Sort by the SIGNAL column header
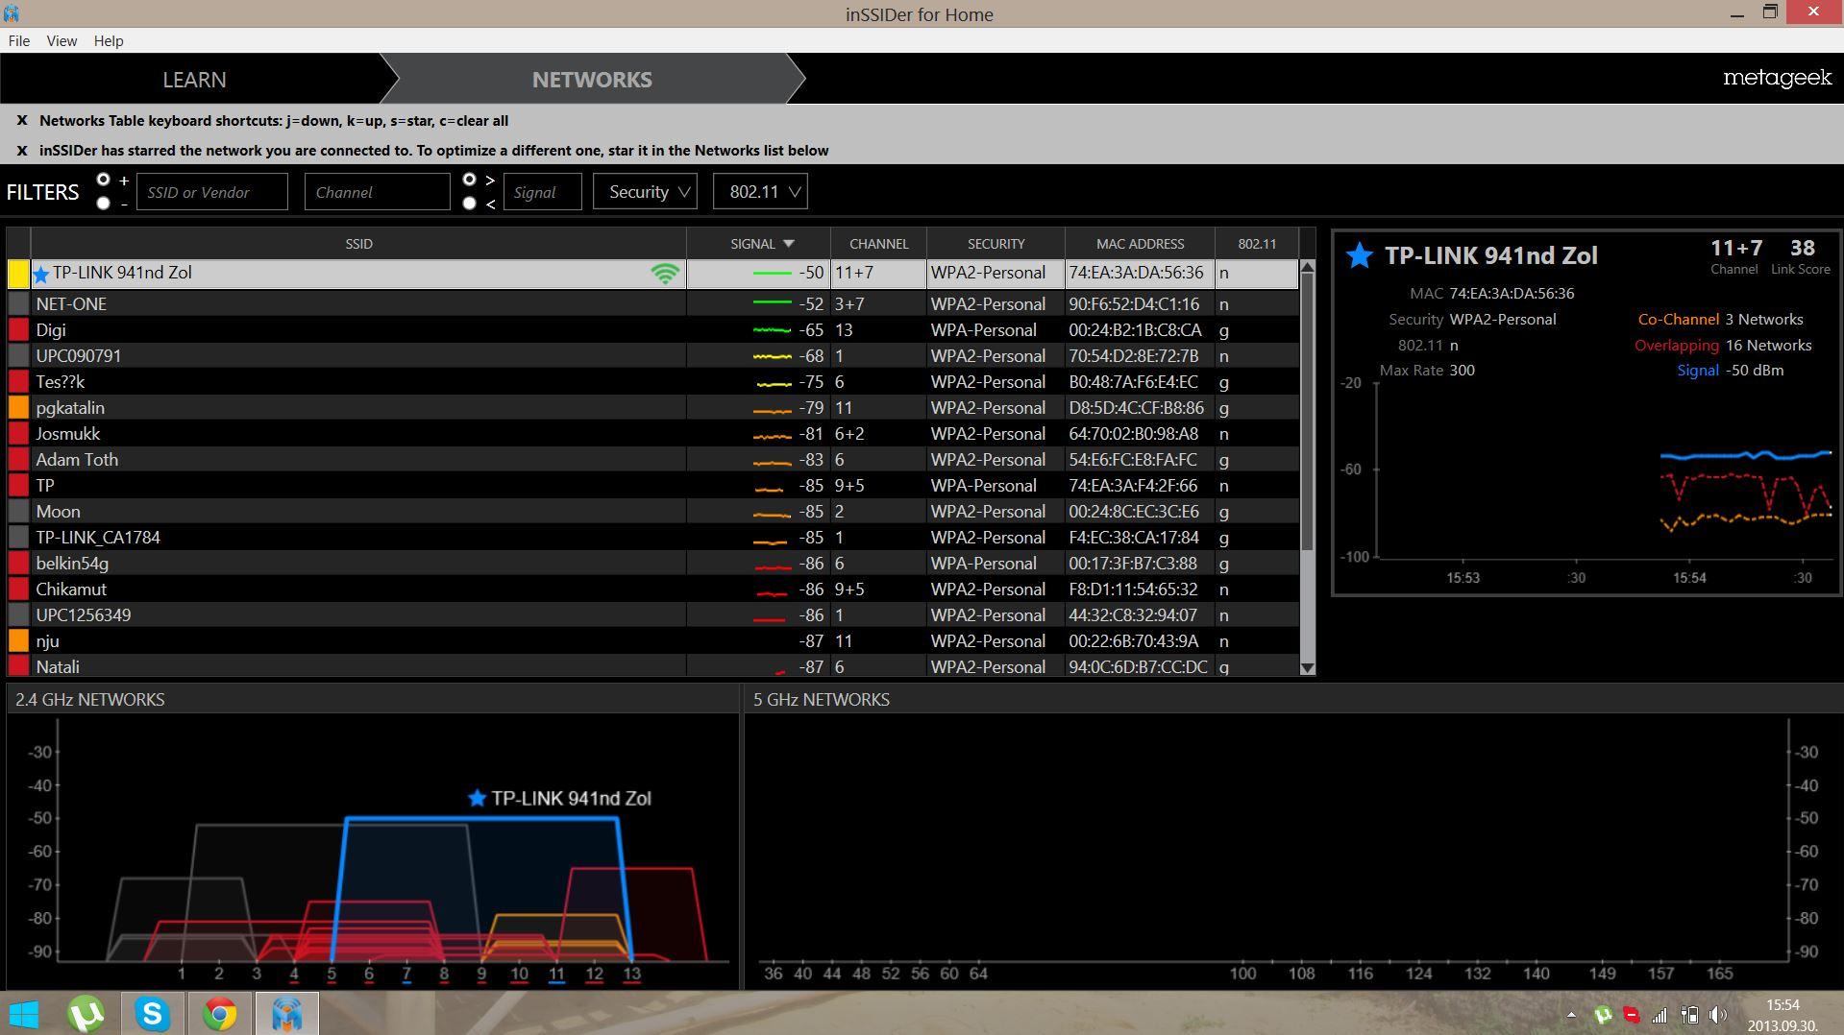The image size is (1844, 1035). (758, 244)
